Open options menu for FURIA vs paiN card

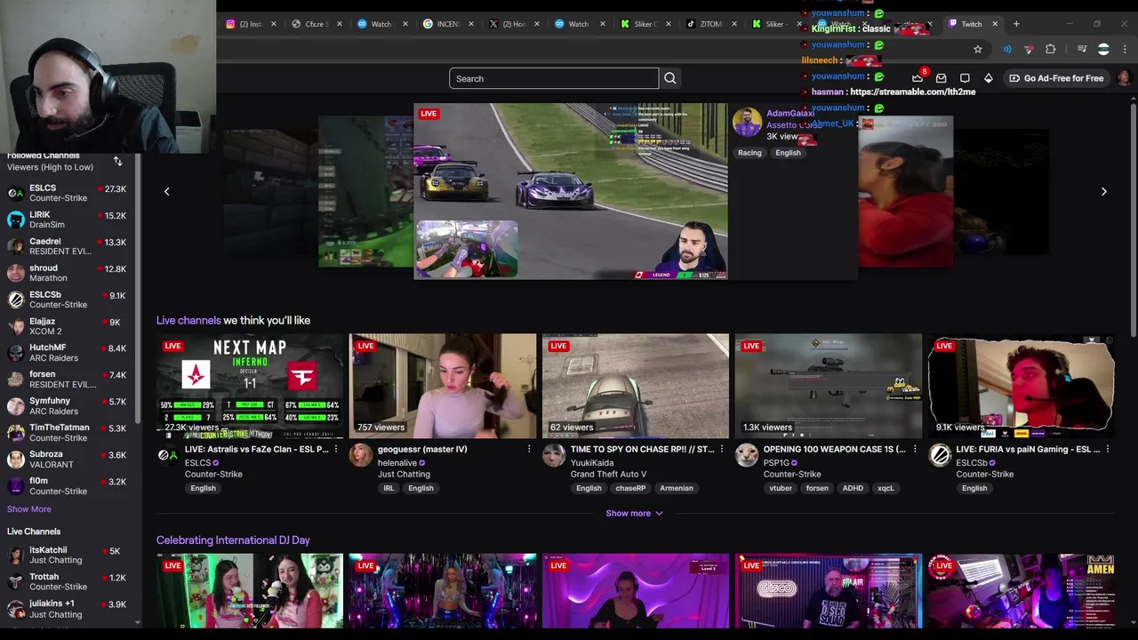(1107, 449)
